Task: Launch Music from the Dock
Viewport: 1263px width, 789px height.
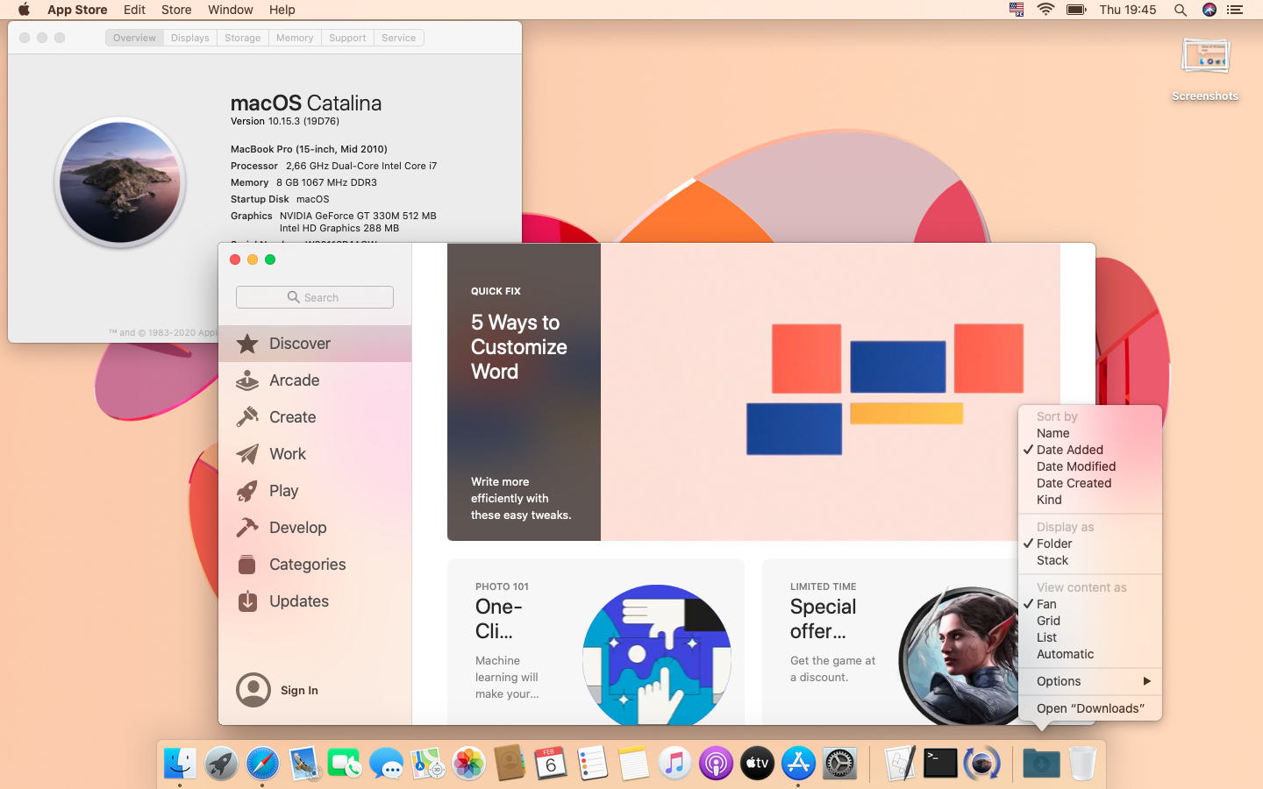Action: coord(674,764)
